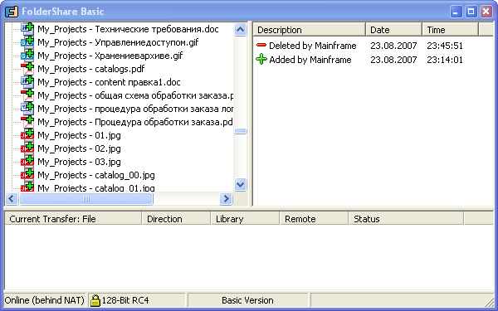Screen dimensions: 498x311
Task: Select My_Projects - процедура обработки заказа лог
Action: pyautogui.click(x=135, y=109)
